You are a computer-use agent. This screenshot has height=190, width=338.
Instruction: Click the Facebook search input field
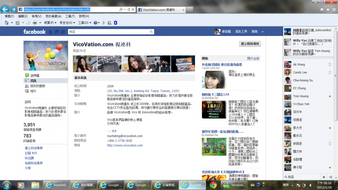[x=108, y=32]
